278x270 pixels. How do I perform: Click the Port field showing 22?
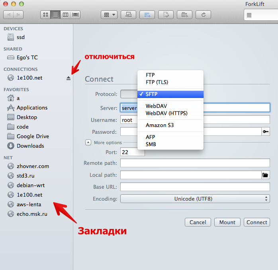click(133, 152)
